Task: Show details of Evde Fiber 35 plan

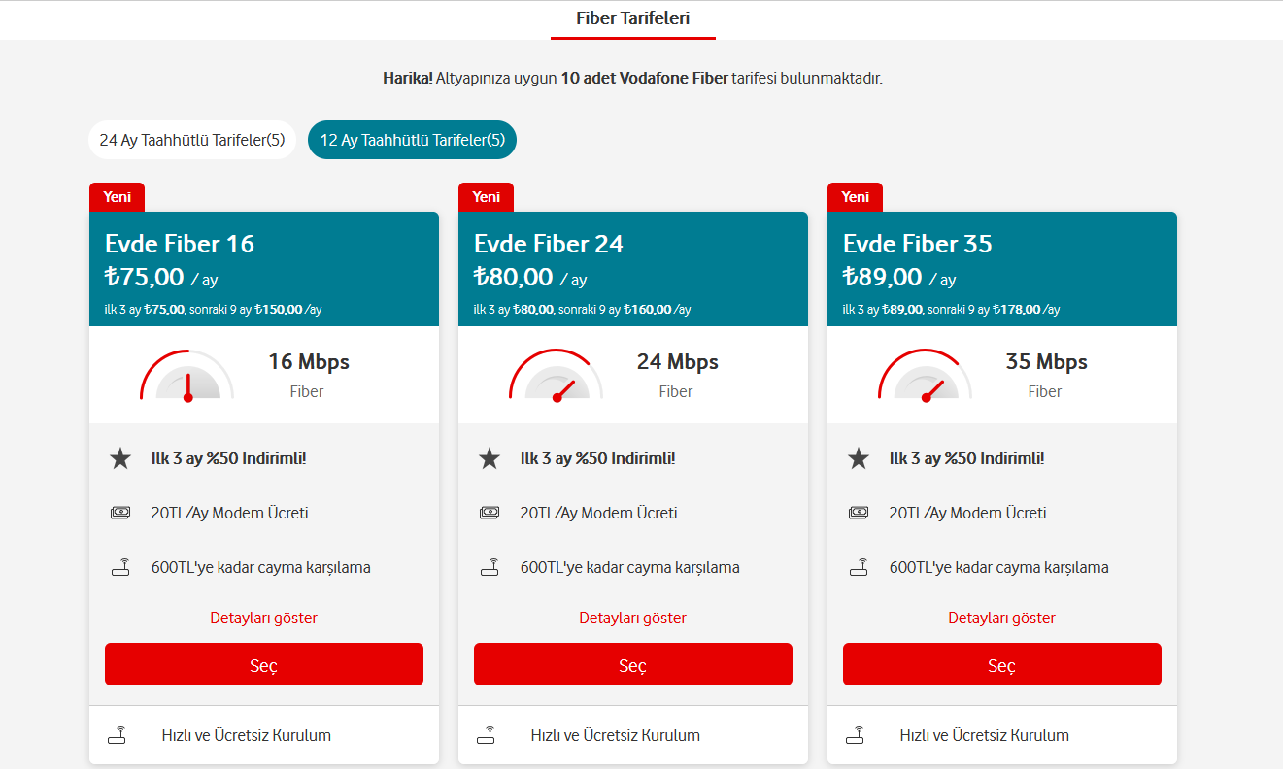Action: [x=1002, y=618]
